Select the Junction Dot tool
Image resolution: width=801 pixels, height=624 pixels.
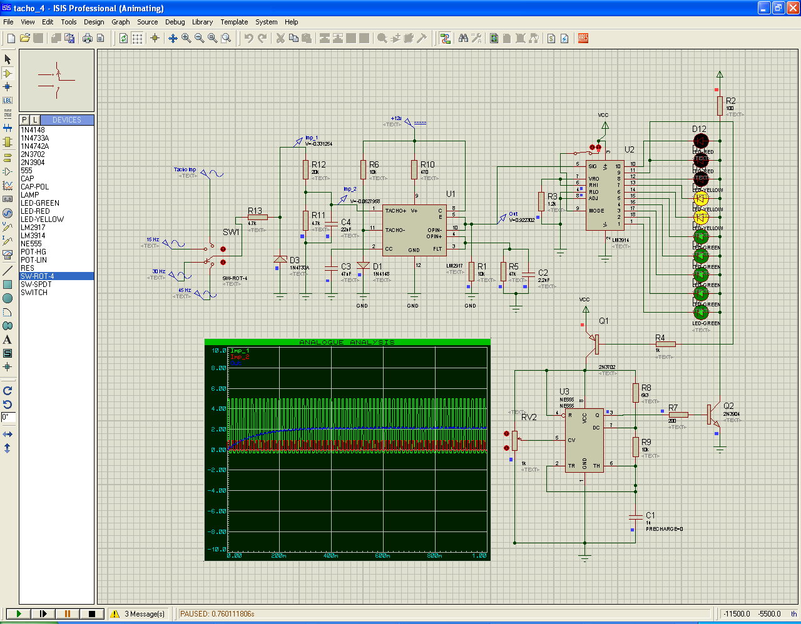tap(8, 87)
